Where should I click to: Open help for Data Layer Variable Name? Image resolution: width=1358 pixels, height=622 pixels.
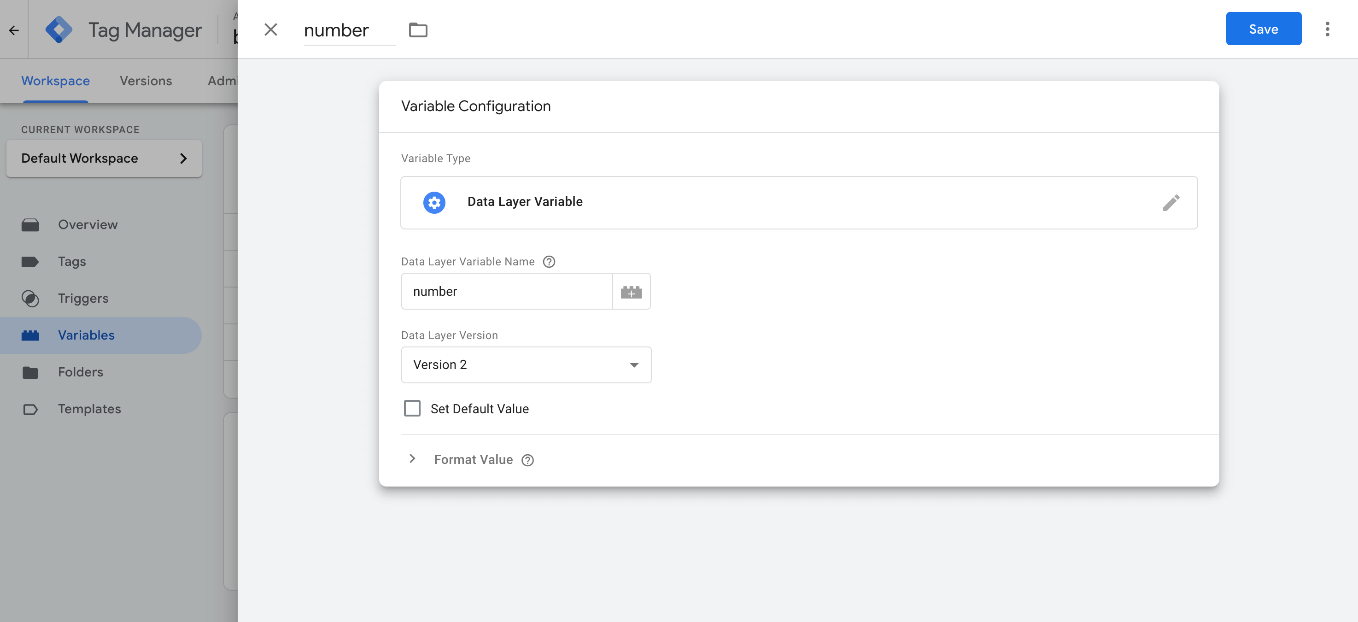tap(549, 262)
